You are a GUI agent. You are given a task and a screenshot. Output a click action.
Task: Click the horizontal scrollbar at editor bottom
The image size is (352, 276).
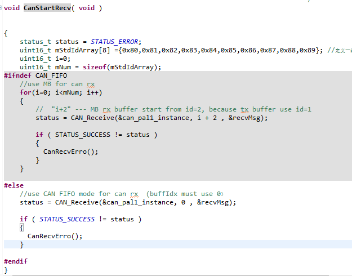171,275
